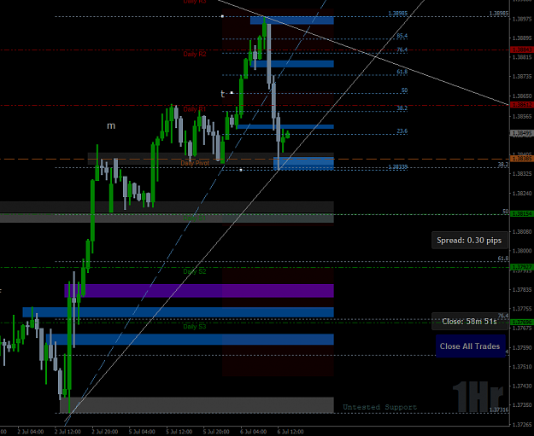Click the blue 61.8 Fibonacci label

402,72
